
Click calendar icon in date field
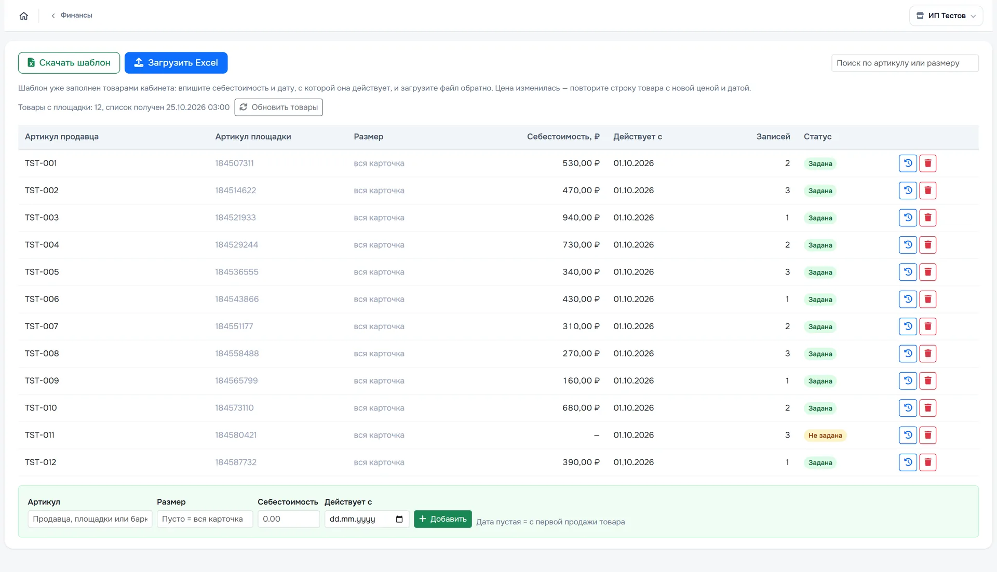[x=399, y=519]
